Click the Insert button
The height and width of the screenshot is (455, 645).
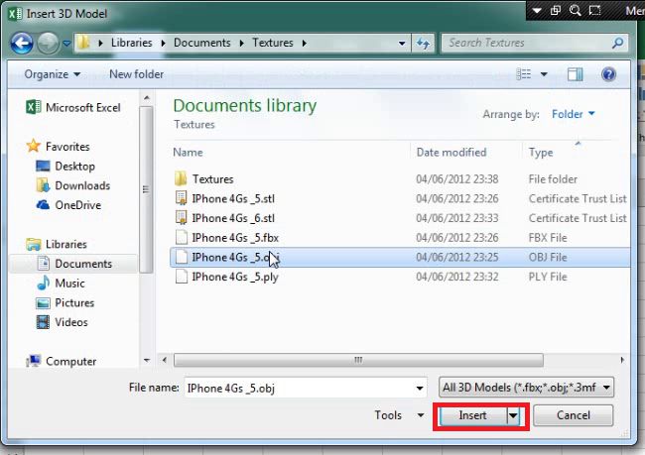point(472,416)
